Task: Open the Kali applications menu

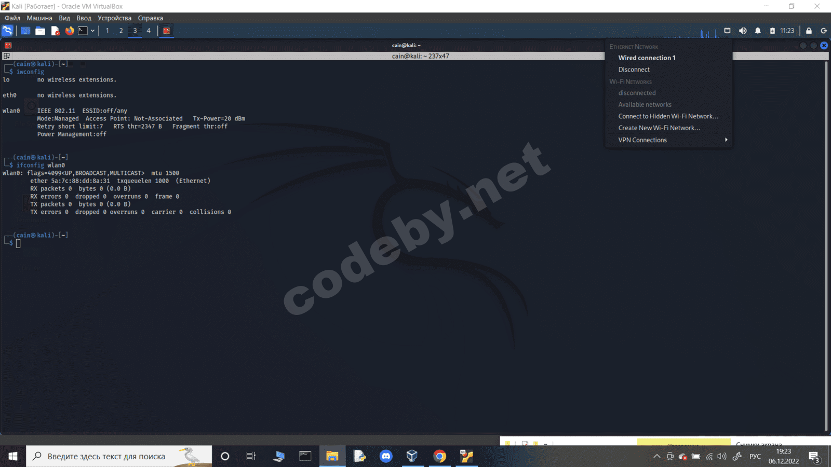Action: point(7,31)
